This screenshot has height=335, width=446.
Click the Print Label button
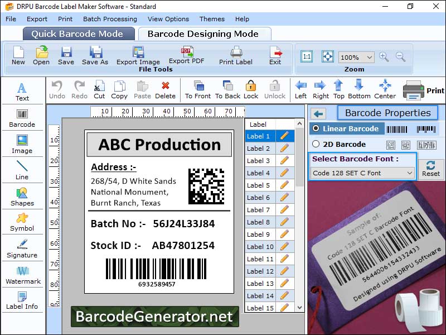236,56
